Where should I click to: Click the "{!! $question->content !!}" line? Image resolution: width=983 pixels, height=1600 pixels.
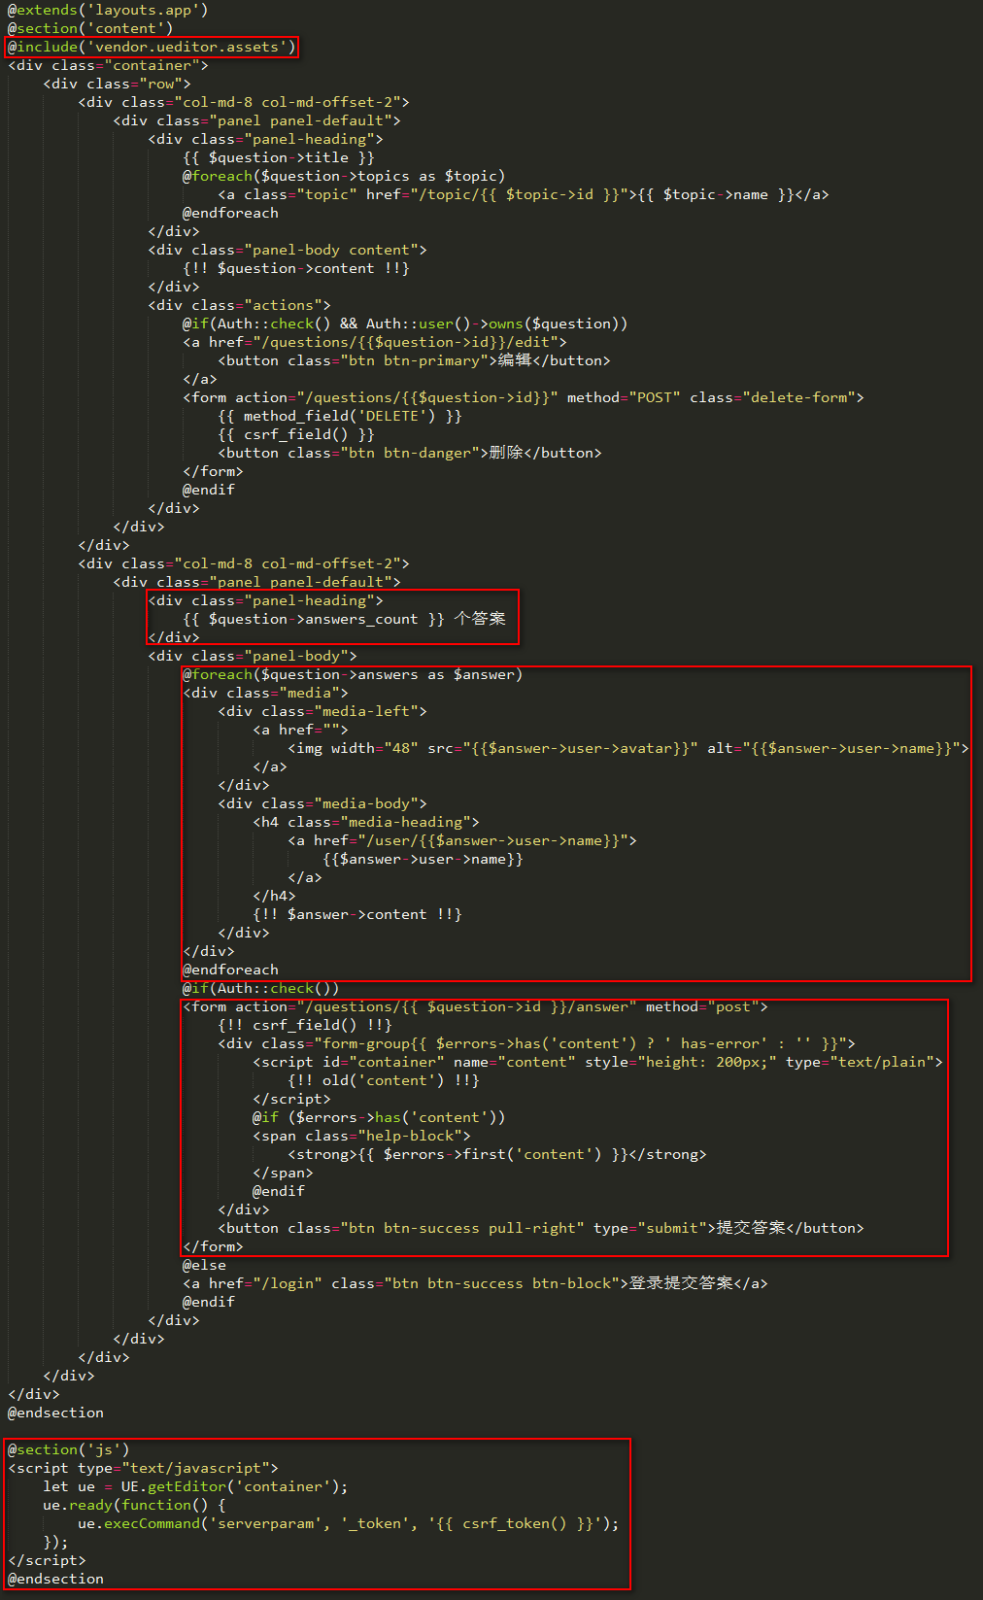coord(296,268)
